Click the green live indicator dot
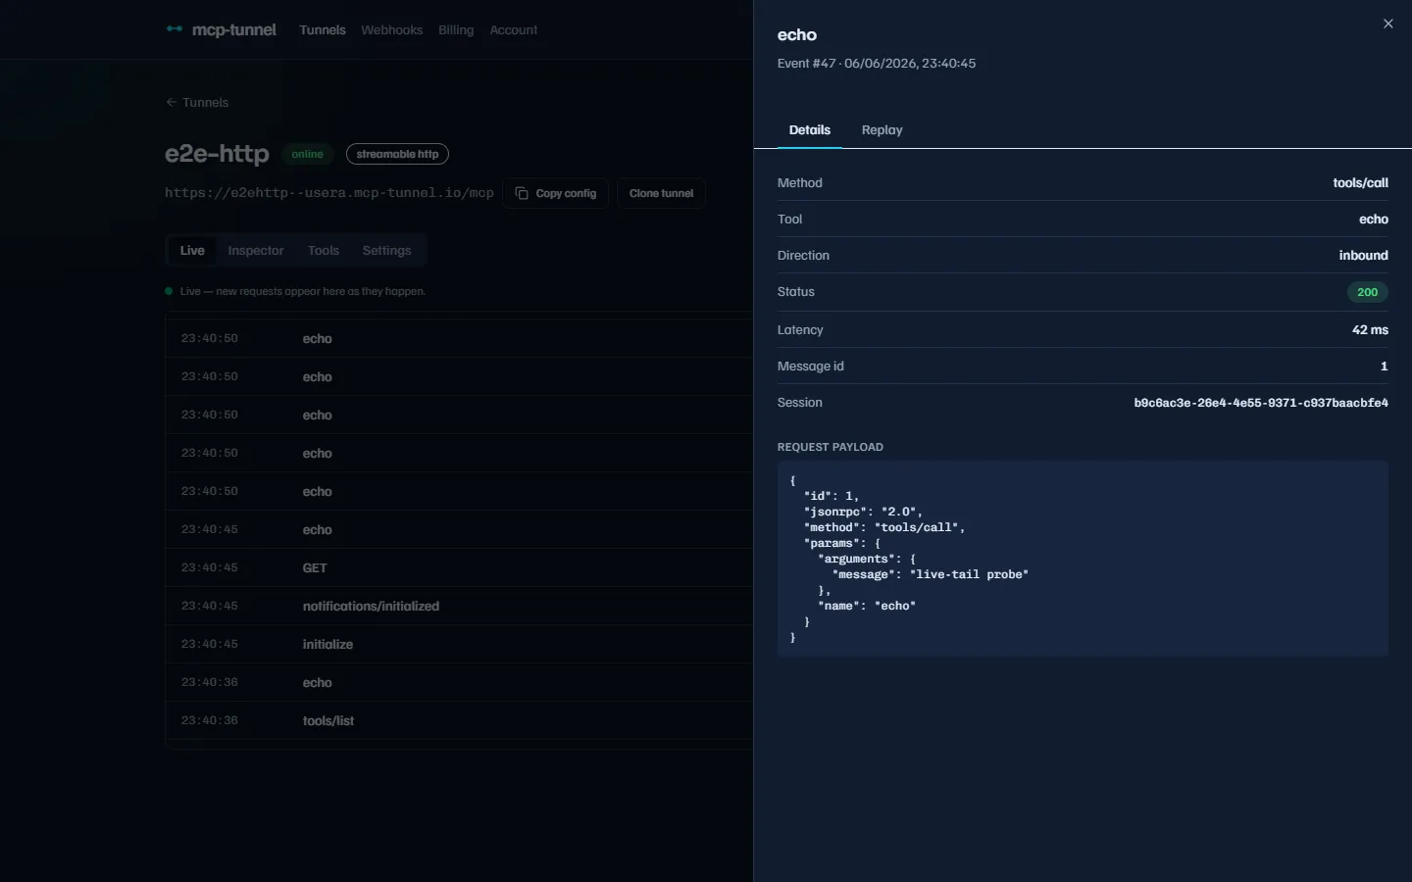 [x=170, y=291]
